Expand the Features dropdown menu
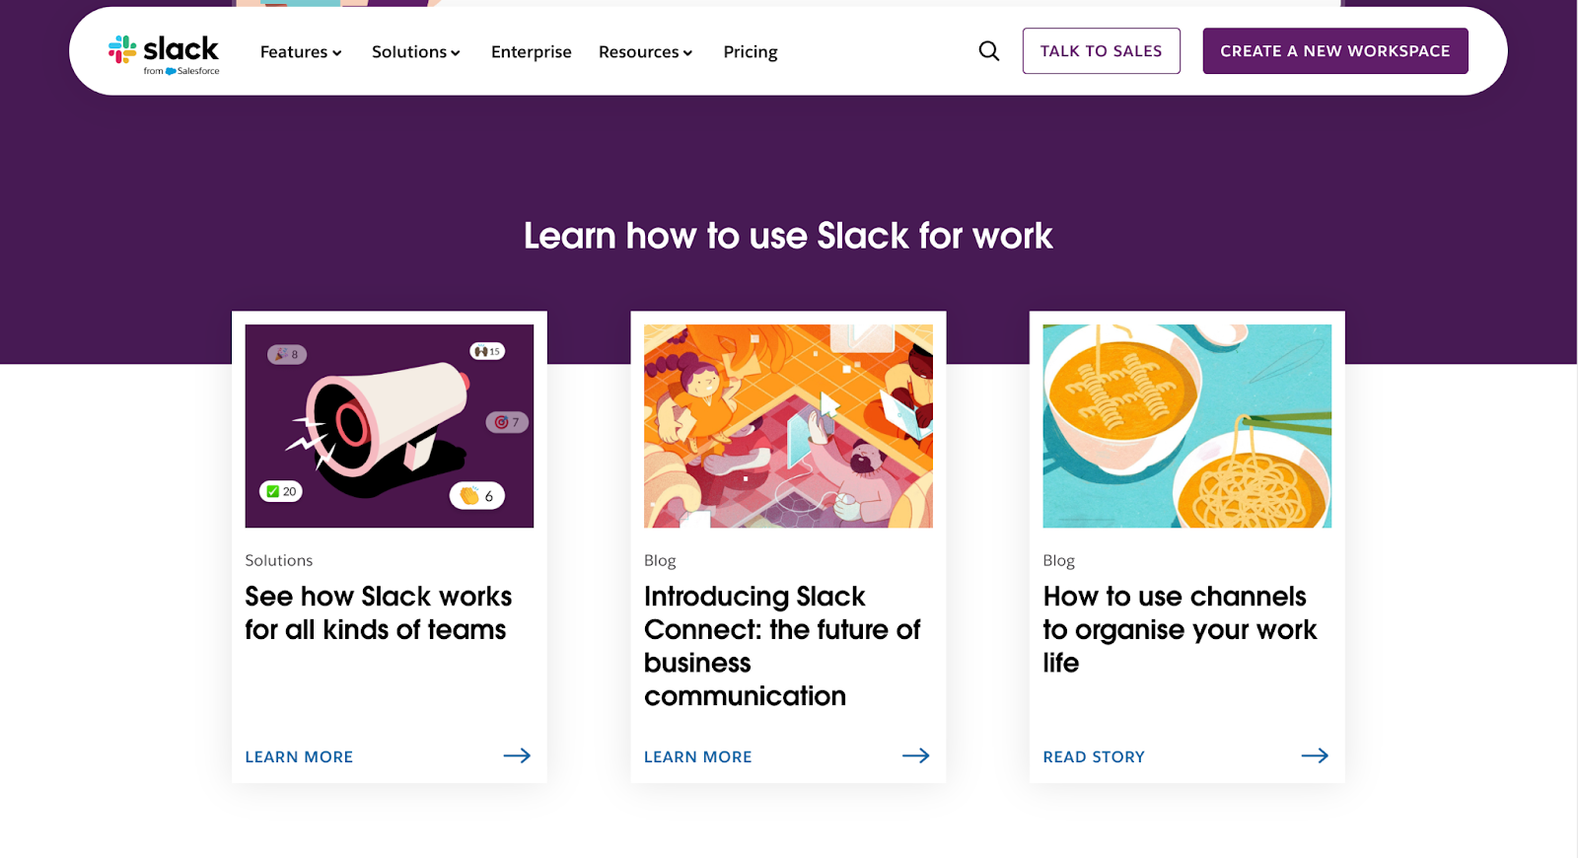Viewport: 1578px width, 858px height. tap(301, 51)
